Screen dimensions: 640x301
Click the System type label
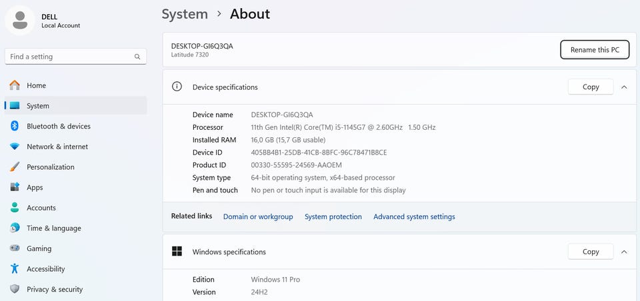coord(211,178)
